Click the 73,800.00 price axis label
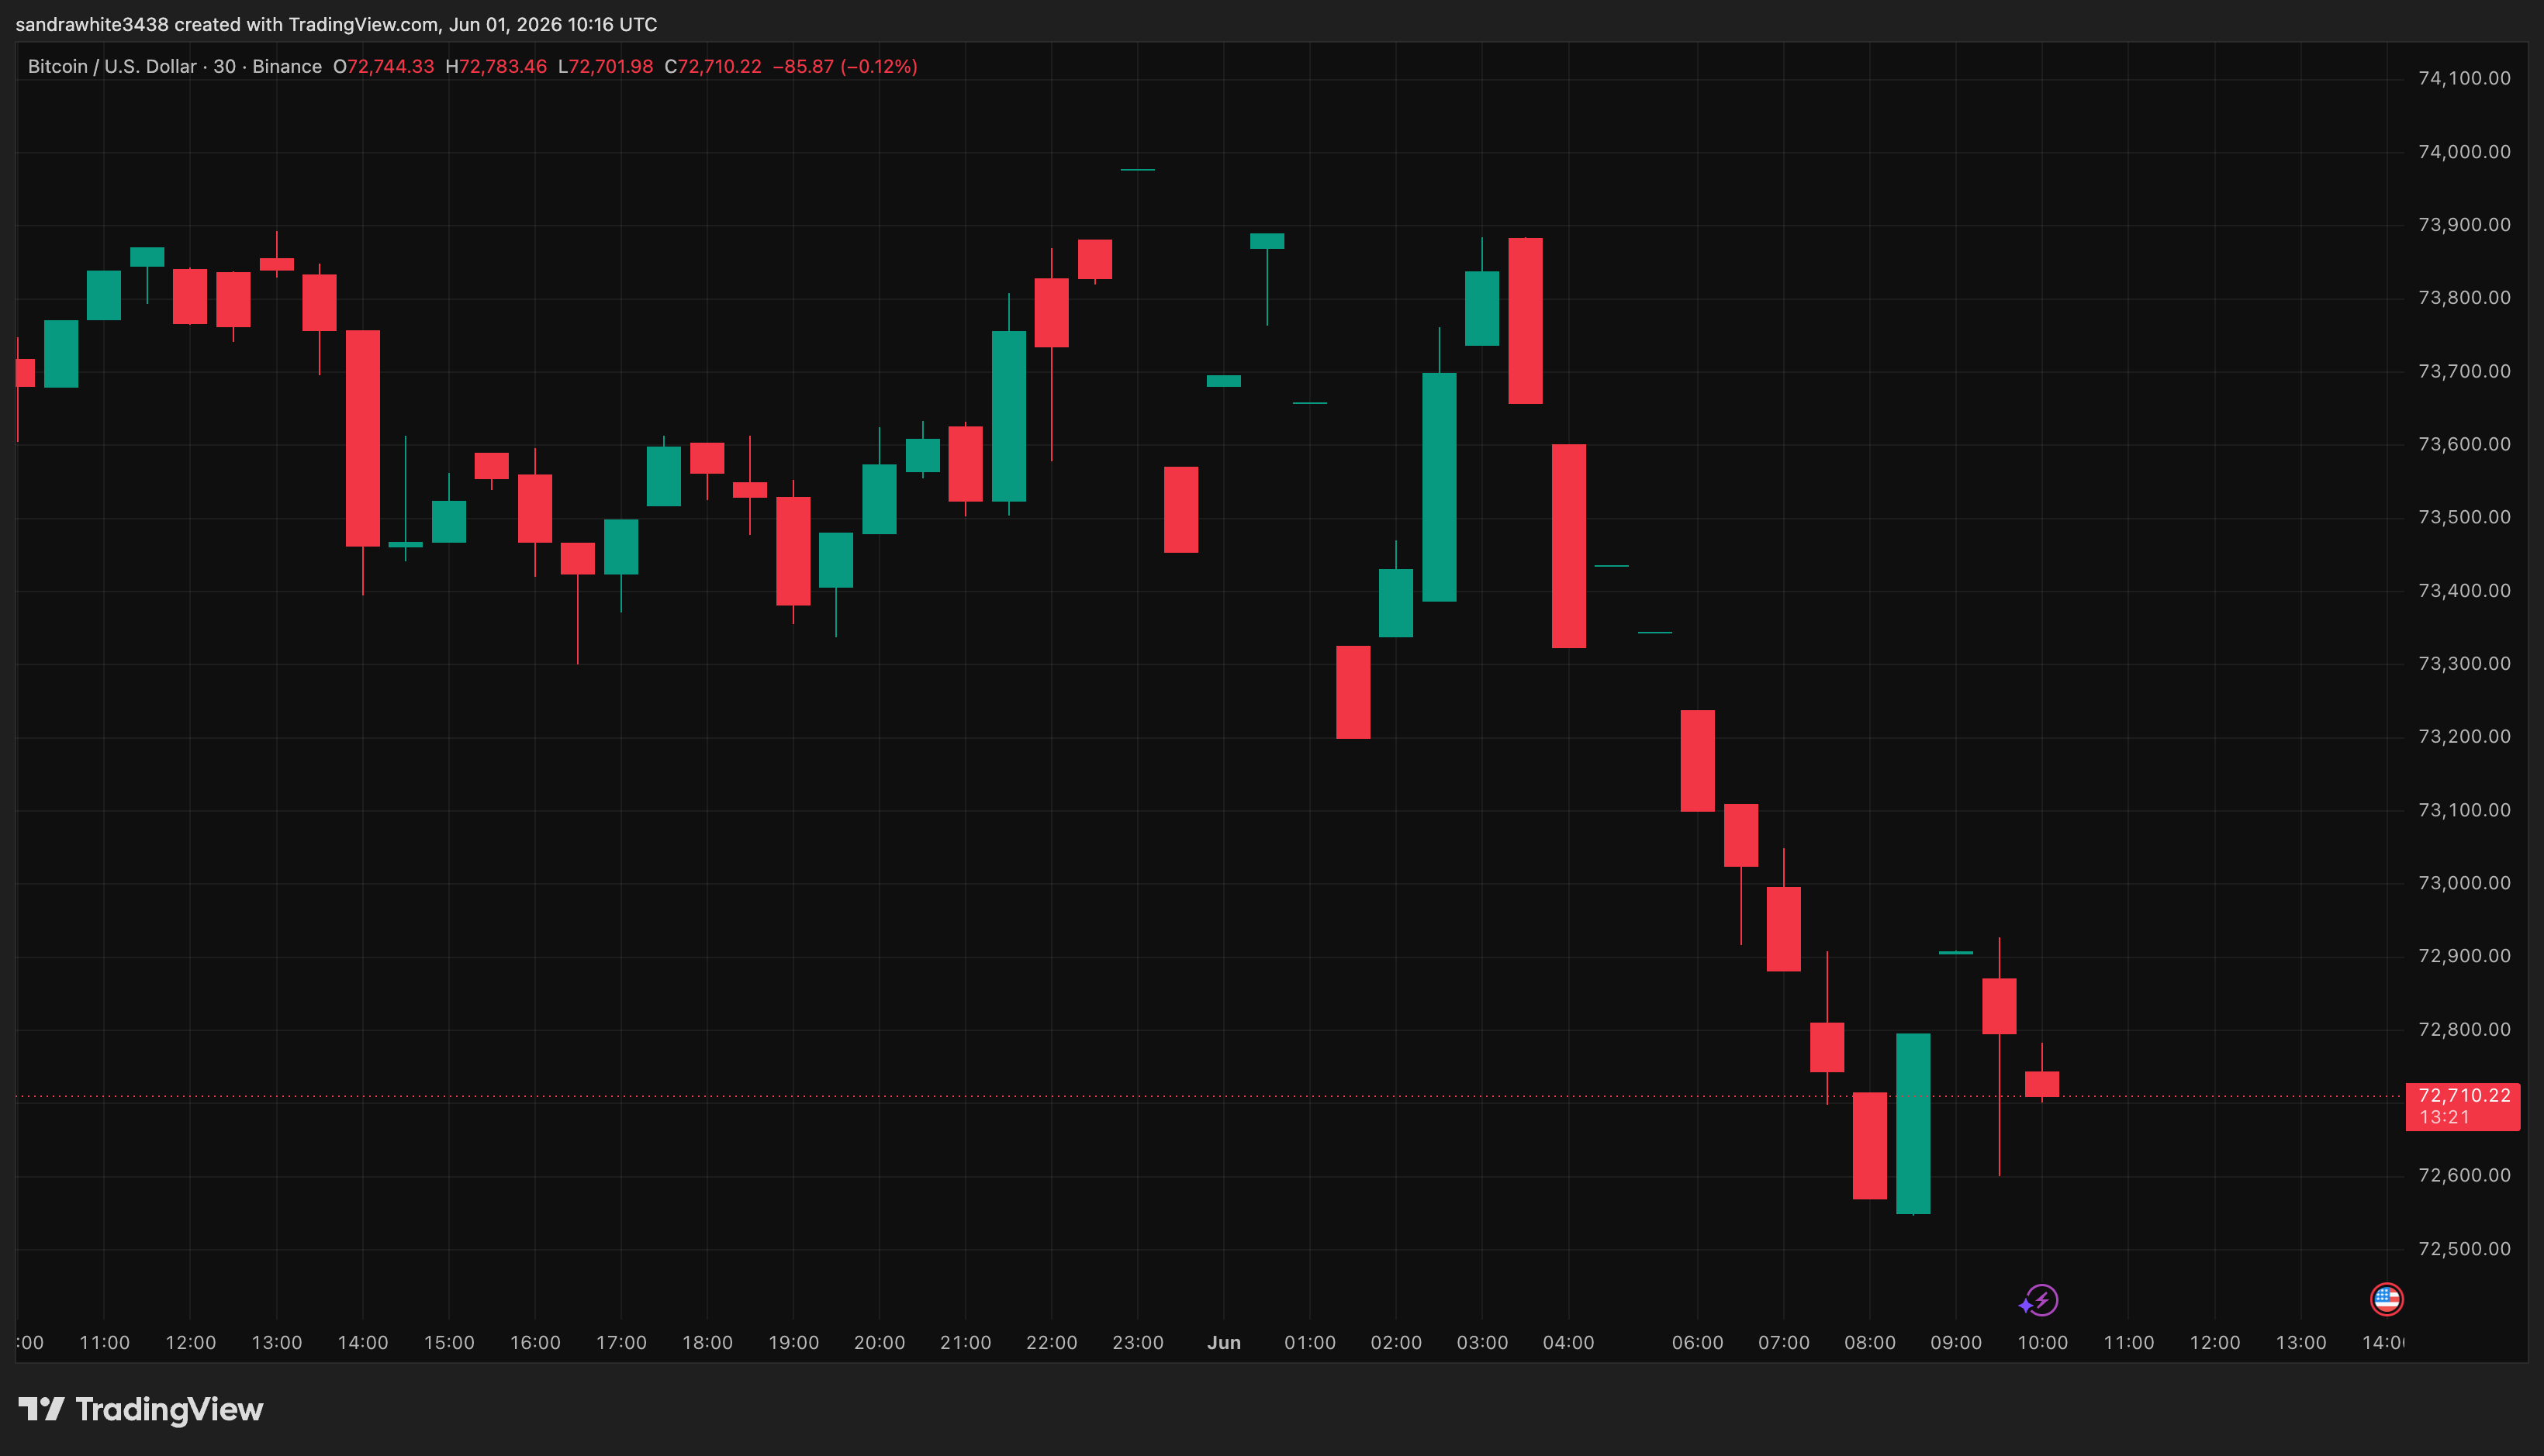Viewport: 2544px width, 1456px height. click(2464, 297)
